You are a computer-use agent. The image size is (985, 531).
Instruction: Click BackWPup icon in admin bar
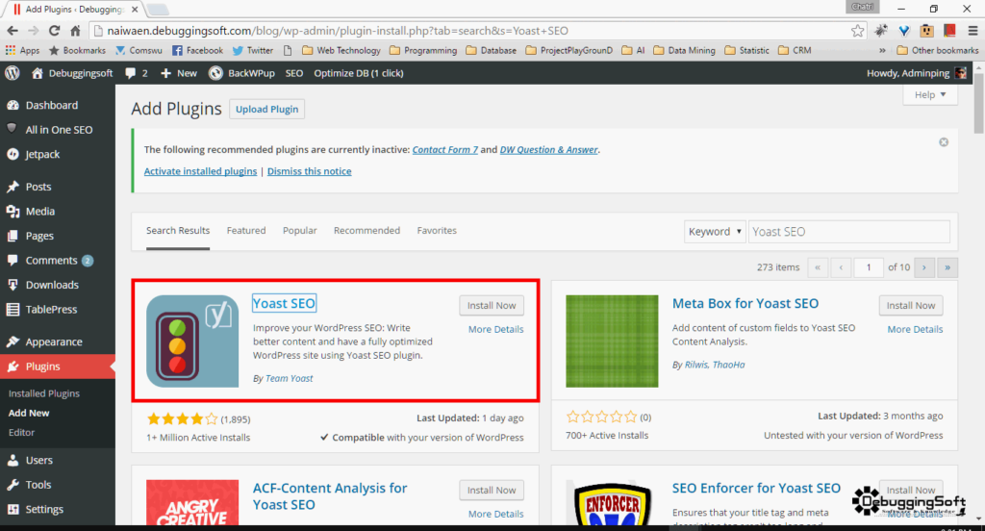215,73
